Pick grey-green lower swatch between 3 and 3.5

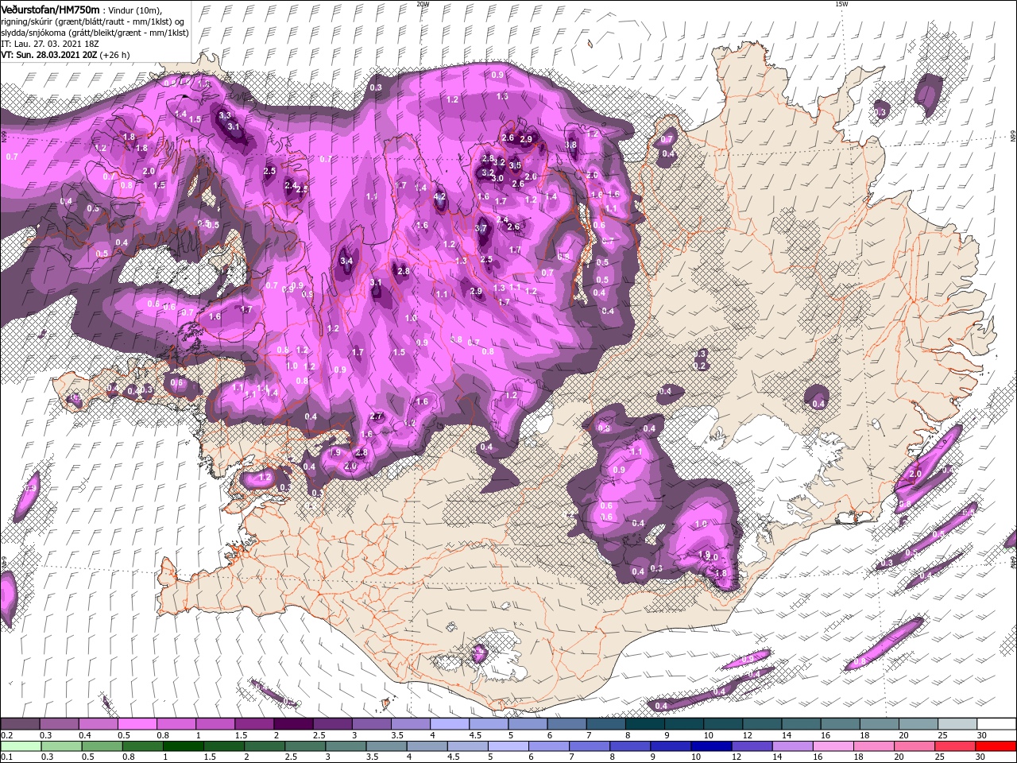coord(346,746)
